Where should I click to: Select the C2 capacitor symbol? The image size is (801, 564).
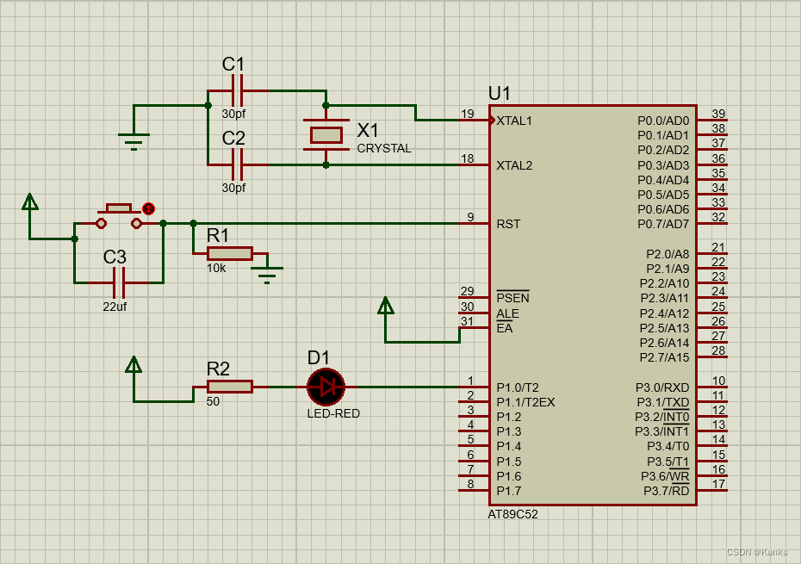[x=238, y=164]
